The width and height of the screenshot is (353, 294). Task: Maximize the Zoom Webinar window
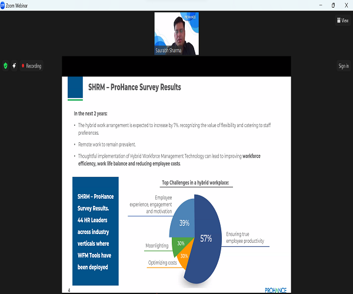(x=334, y=5)
